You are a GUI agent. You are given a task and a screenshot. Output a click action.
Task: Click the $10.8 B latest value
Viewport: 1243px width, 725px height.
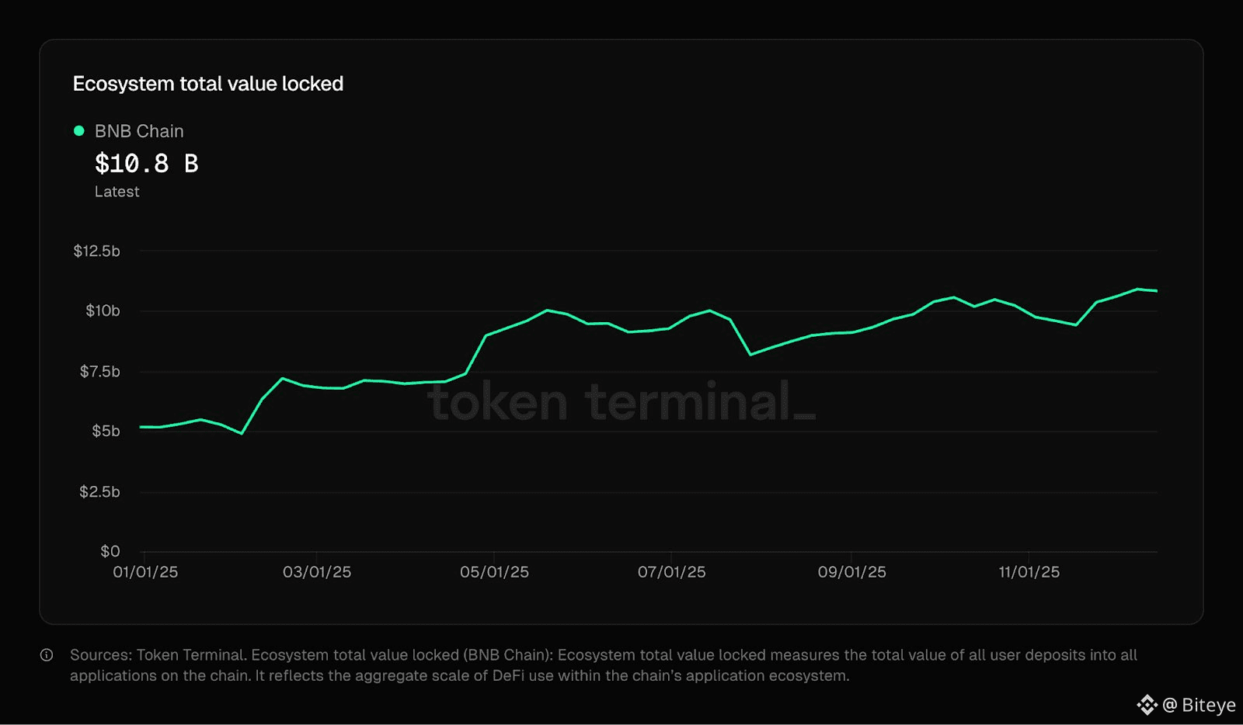[146, 164]
